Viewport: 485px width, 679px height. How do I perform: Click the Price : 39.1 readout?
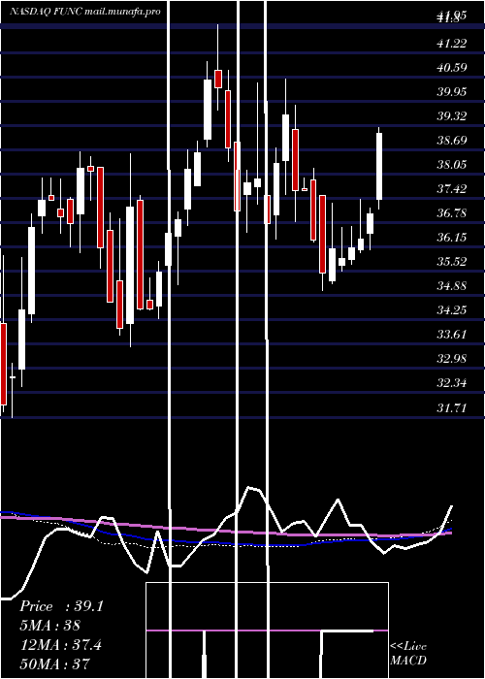61,606
